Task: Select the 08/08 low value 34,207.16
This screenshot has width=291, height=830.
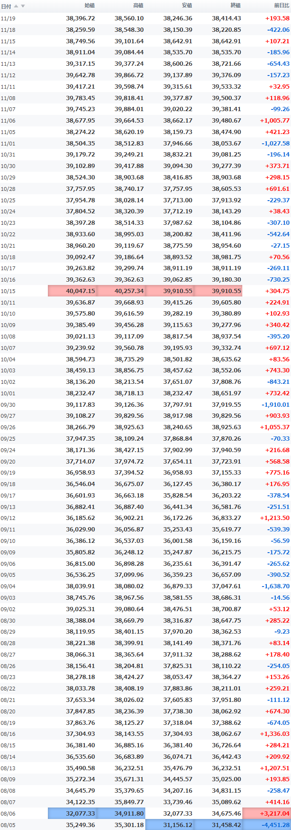Action: [178, 791]
